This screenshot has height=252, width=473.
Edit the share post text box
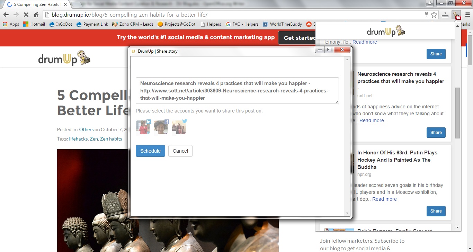237,90
